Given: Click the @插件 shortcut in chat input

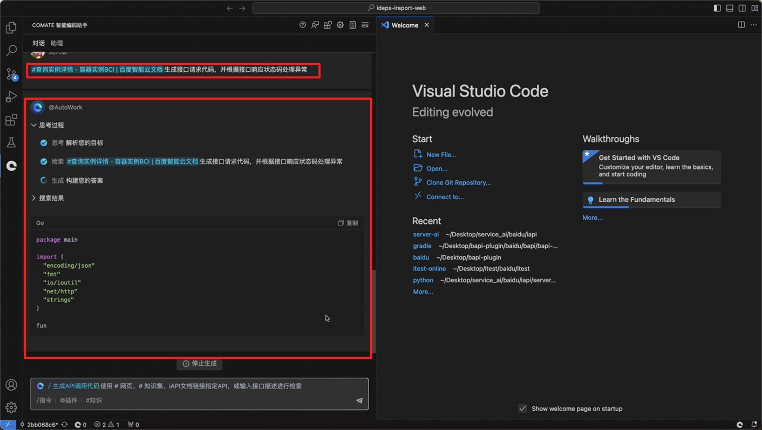Looking at the screenshot, I should 69,400.
